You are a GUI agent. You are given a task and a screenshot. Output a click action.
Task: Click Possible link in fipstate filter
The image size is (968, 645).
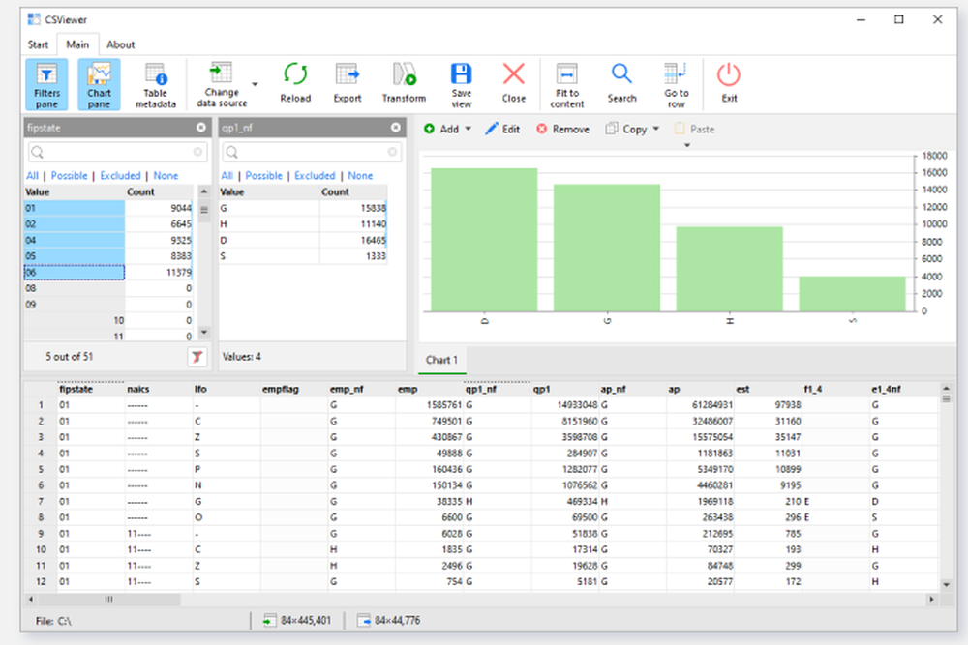pyautogui.click(x=69, y=176)
